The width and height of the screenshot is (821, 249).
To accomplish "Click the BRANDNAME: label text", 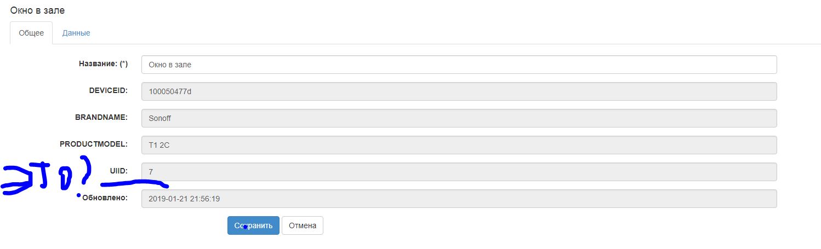I will click(x=101, y=117).
